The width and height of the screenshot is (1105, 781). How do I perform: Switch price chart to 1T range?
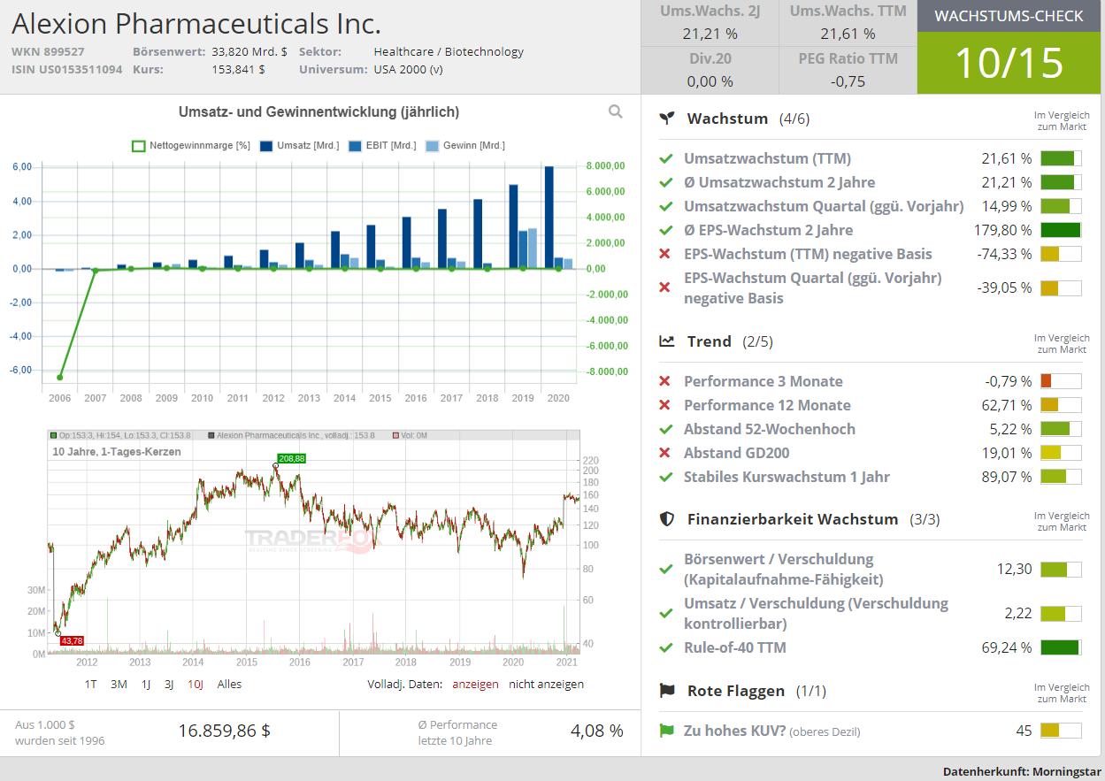coord(91,684)
